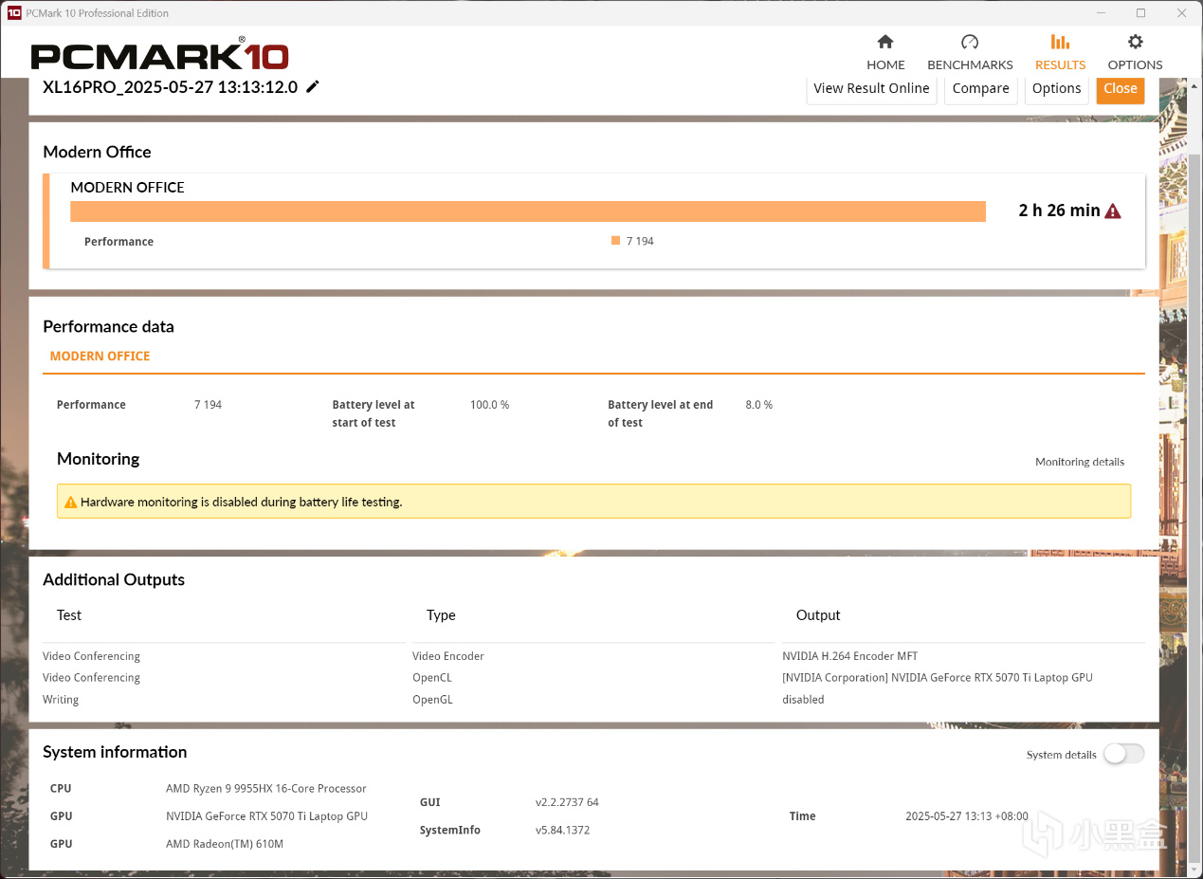The height and width of the screenshot is (879, 1203).
Task: Click View Result Online button
Action: (871, 88)
